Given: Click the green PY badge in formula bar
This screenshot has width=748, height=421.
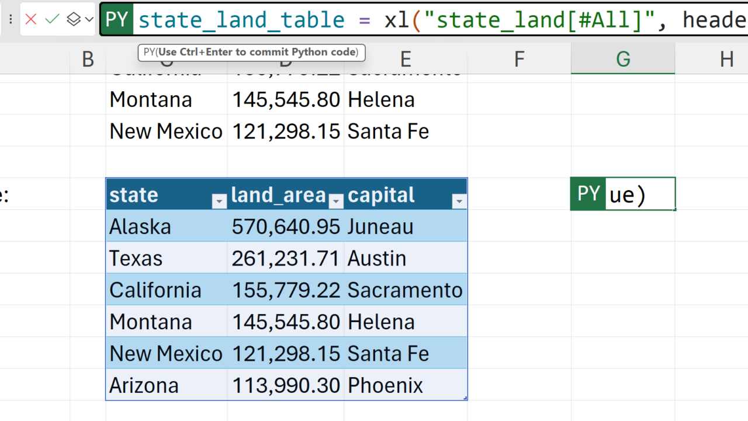Looking at the screenshot, I should (117, 20).
